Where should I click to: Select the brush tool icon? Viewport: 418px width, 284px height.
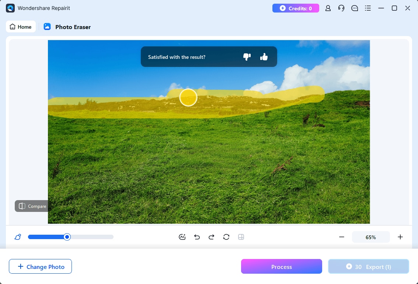click(x=18, y=237)
